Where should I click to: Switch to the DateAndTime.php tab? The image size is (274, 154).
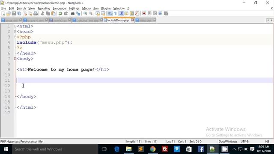(87, 21)
